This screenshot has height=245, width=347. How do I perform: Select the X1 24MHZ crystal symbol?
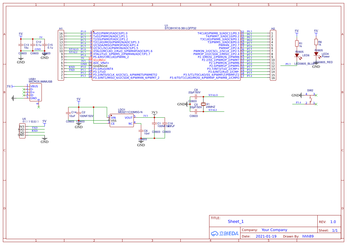coord(203,104)
